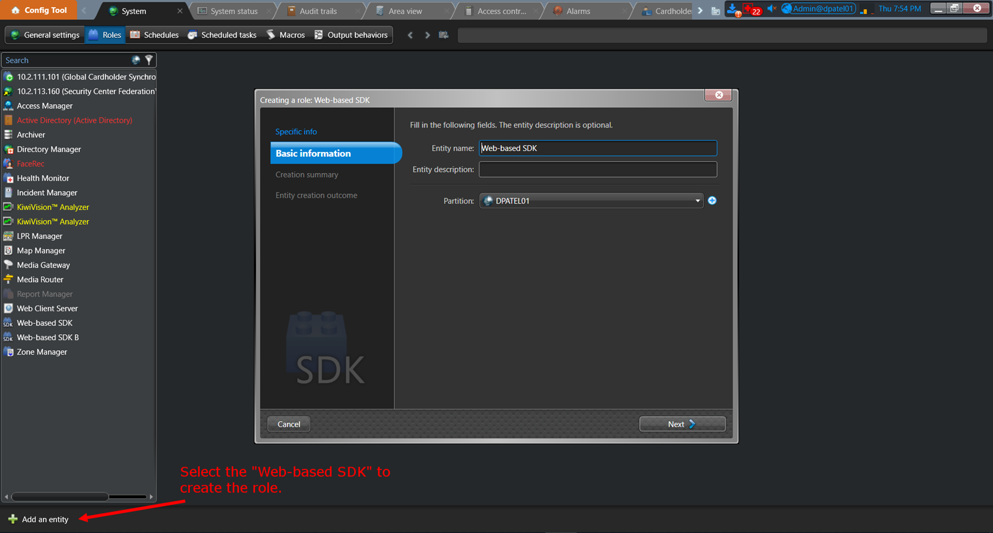The width and height of the screenshot is (993, 533).
Task: Click the filter funnel icon in Search
Action: pyautogui.click(x=149, y=60)
